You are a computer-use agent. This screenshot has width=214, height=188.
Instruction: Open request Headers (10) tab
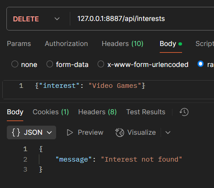(122, 44)
